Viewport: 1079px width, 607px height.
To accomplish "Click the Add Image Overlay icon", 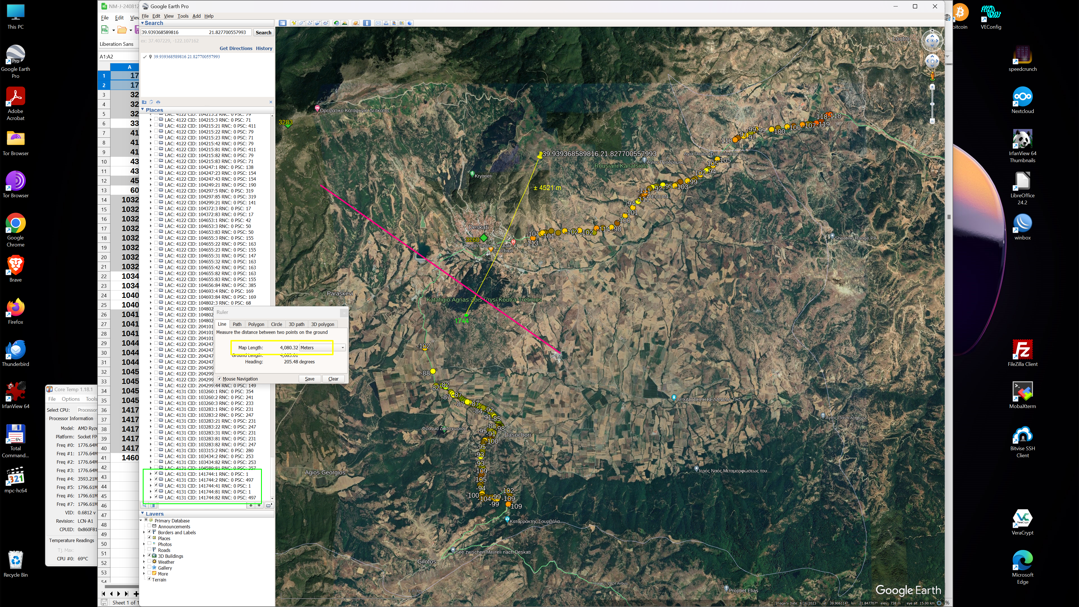I will pos(318,23).
